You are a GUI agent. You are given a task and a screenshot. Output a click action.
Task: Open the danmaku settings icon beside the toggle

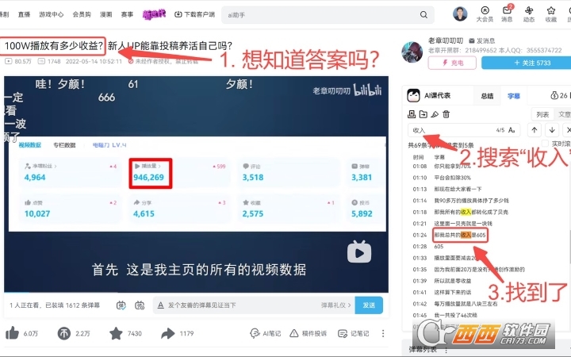point(140,305)
